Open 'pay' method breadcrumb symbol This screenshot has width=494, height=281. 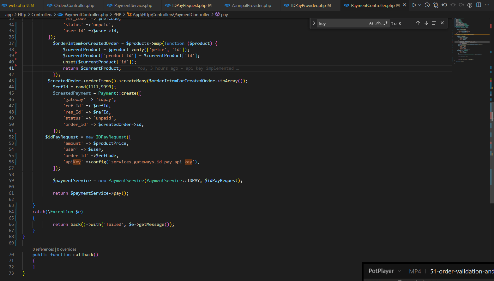click(x=222, y=15)
